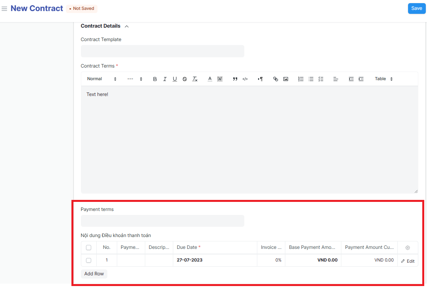The height and width of the screenshot is (288, 427).
Task: Open the Normal heading style dropdown
Action: pos(102,79)
